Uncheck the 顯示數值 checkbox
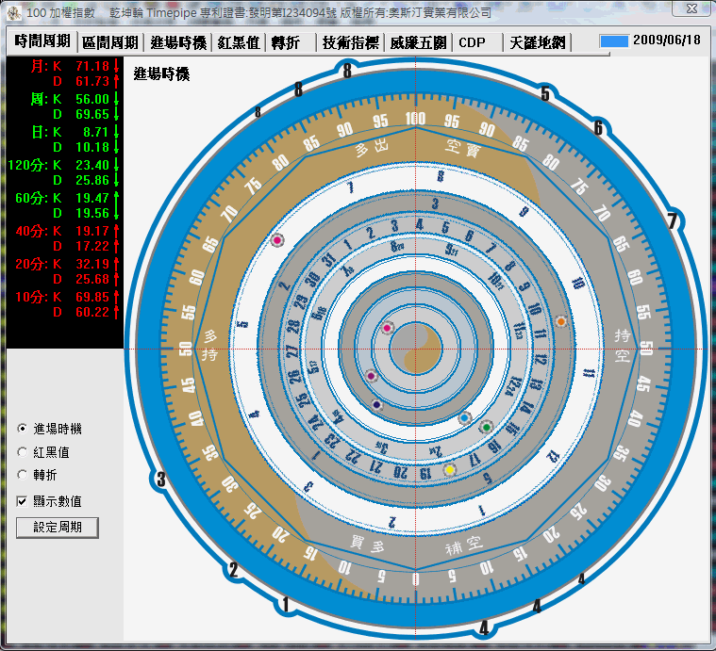Image resolution: width=716 pixels, height=651 pixels. [22, 501]
